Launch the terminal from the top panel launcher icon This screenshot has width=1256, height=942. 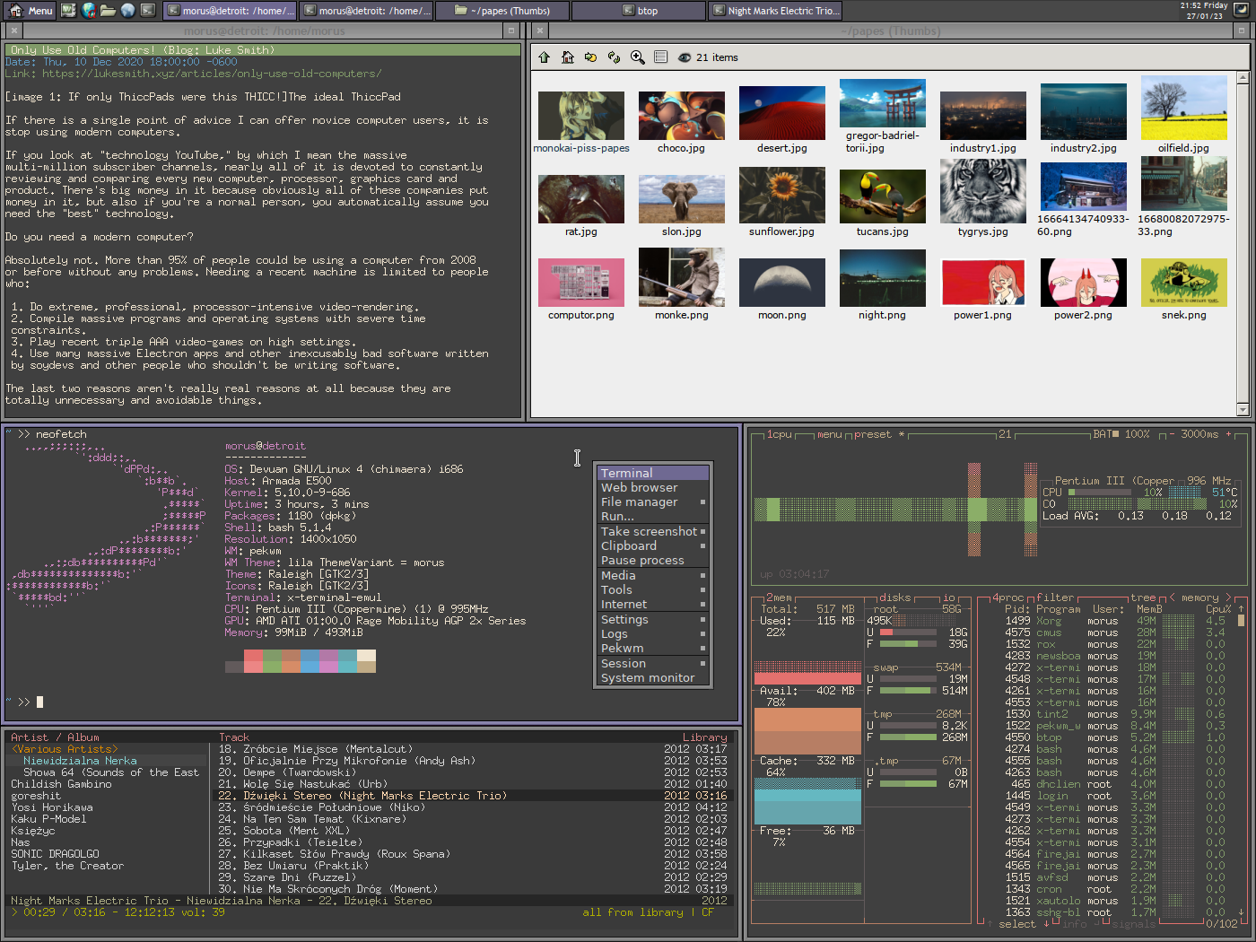pos(148,11)
